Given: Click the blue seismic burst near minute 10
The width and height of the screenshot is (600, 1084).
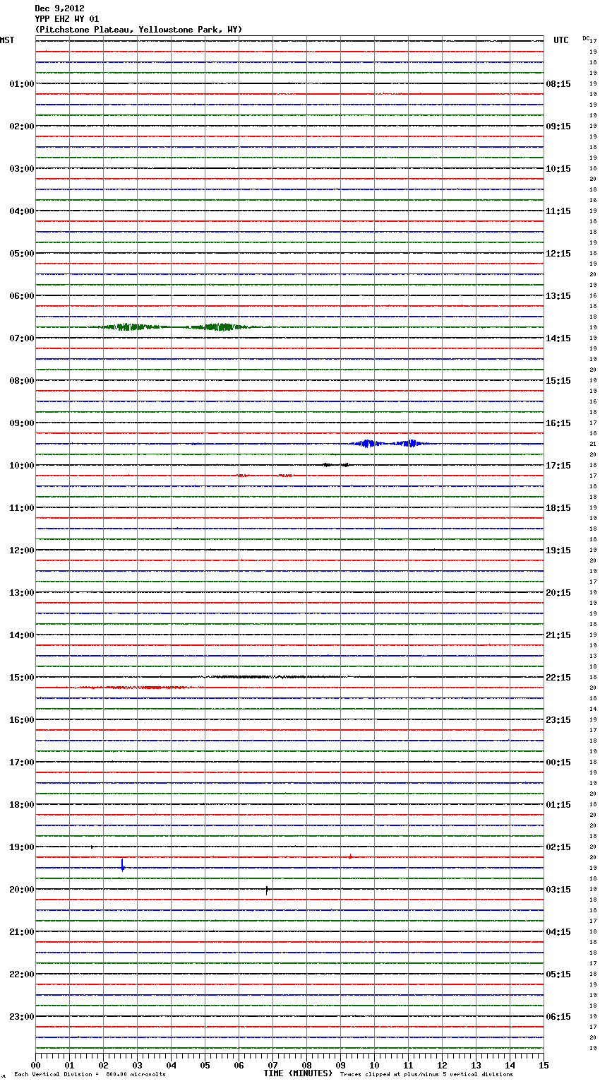Looking at the screenshot, I should (x=367, y=444).
